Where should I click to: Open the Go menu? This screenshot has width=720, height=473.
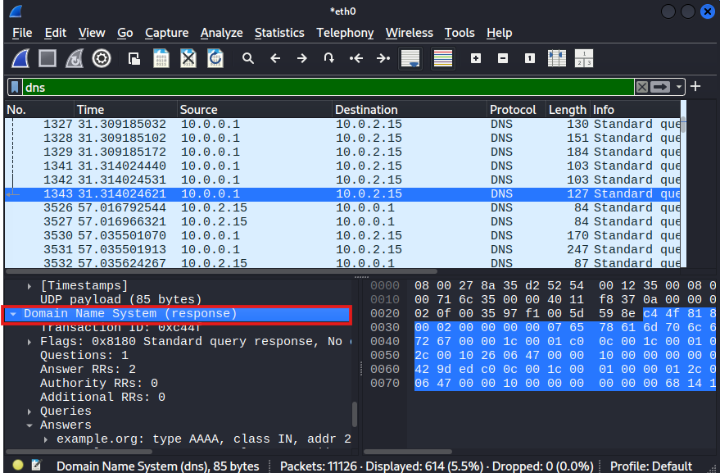click(125, 33)
